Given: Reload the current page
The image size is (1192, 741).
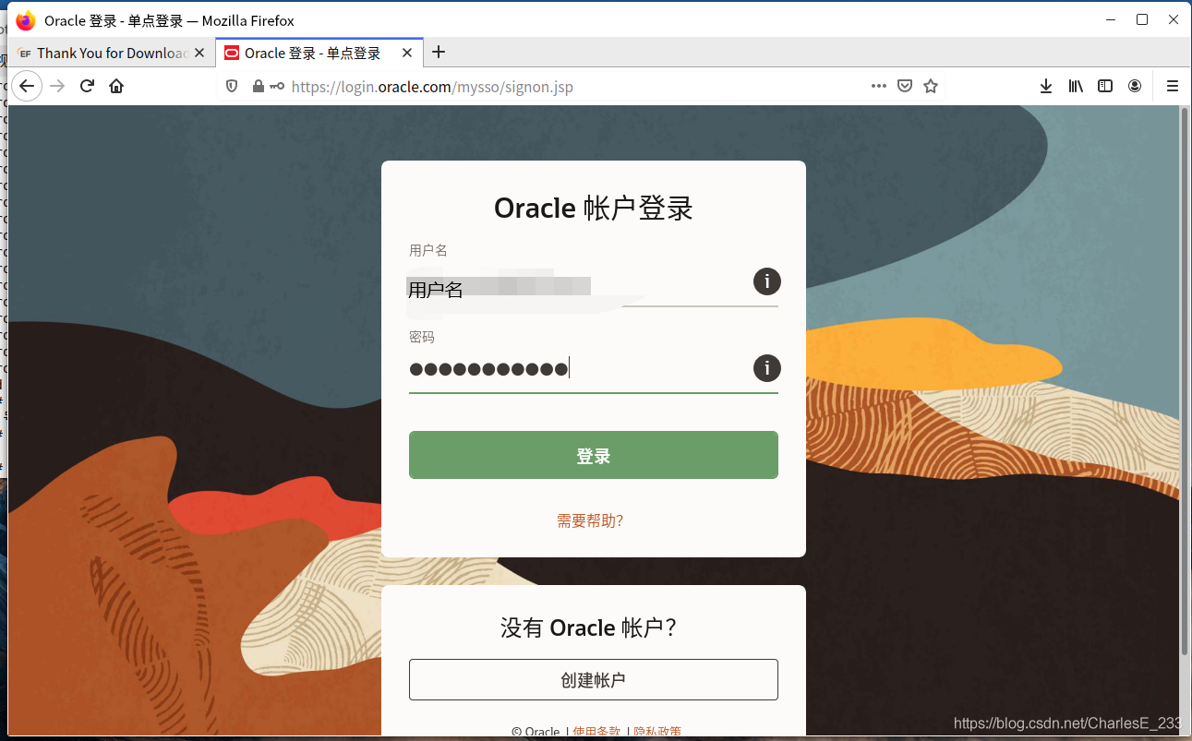Looking at the screenshot, I should 87,86.
